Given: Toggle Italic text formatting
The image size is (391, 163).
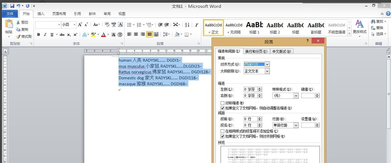Looking at the screenshot, I should [x=45, y=35].
